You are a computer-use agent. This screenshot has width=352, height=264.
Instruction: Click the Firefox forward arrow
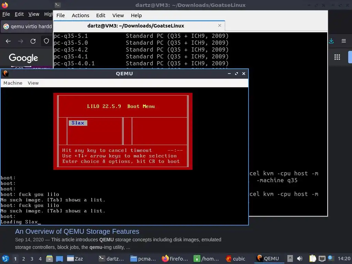click(x=21, y=41)
